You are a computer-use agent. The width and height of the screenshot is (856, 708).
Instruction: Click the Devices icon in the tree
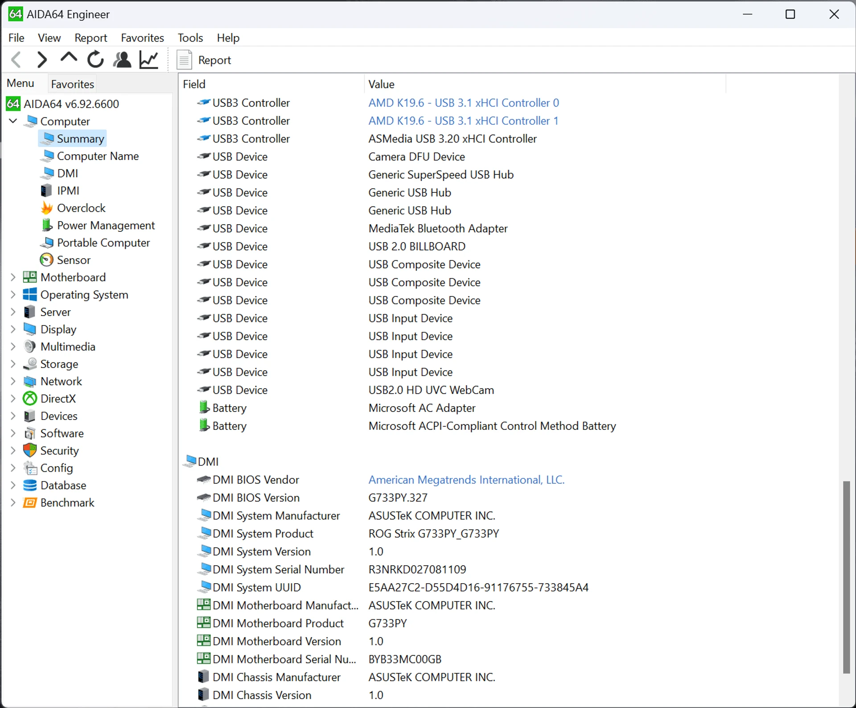pyautogui.click(x=30, y=416)
